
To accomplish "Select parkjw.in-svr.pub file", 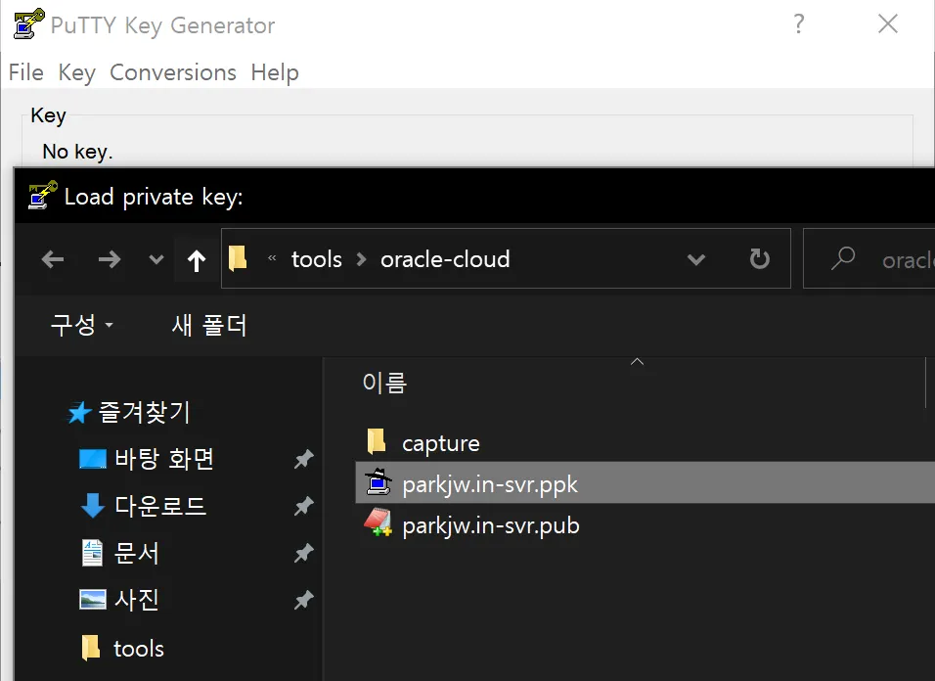I will [x=491, y=525].
